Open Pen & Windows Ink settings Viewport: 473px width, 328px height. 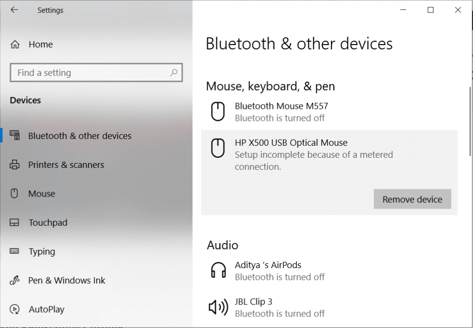[x=67, y=281]
